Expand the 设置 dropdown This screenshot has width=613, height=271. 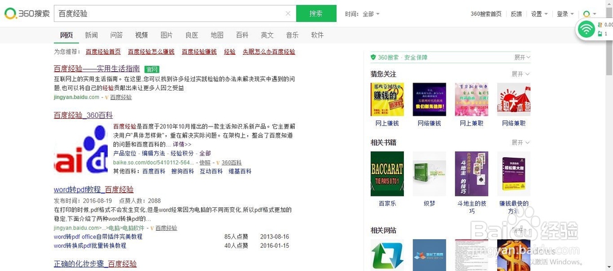[x=539, y=14]
